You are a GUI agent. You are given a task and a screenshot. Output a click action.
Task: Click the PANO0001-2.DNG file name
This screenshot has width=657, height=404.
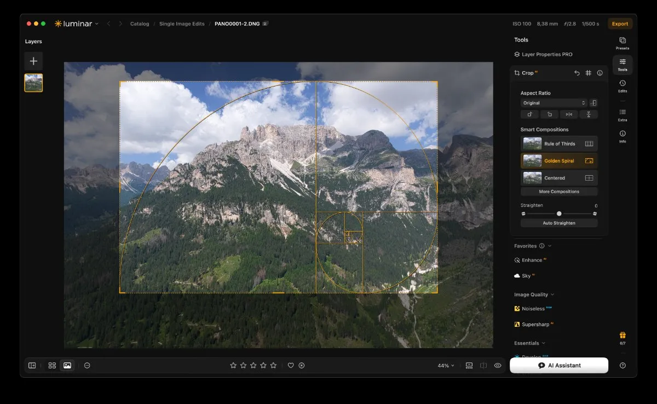tap(238, 24)
